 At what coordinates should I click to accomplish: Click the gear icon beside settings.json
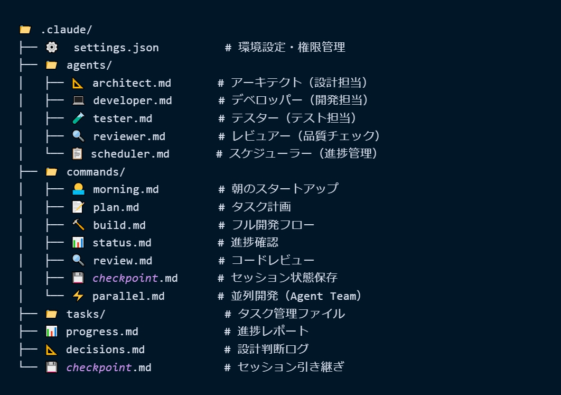52,48
